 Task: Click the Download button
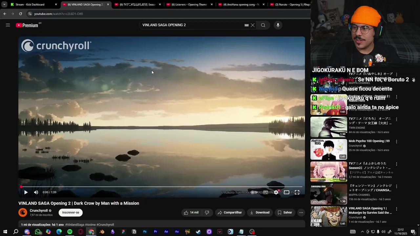(x=260, y=213)
